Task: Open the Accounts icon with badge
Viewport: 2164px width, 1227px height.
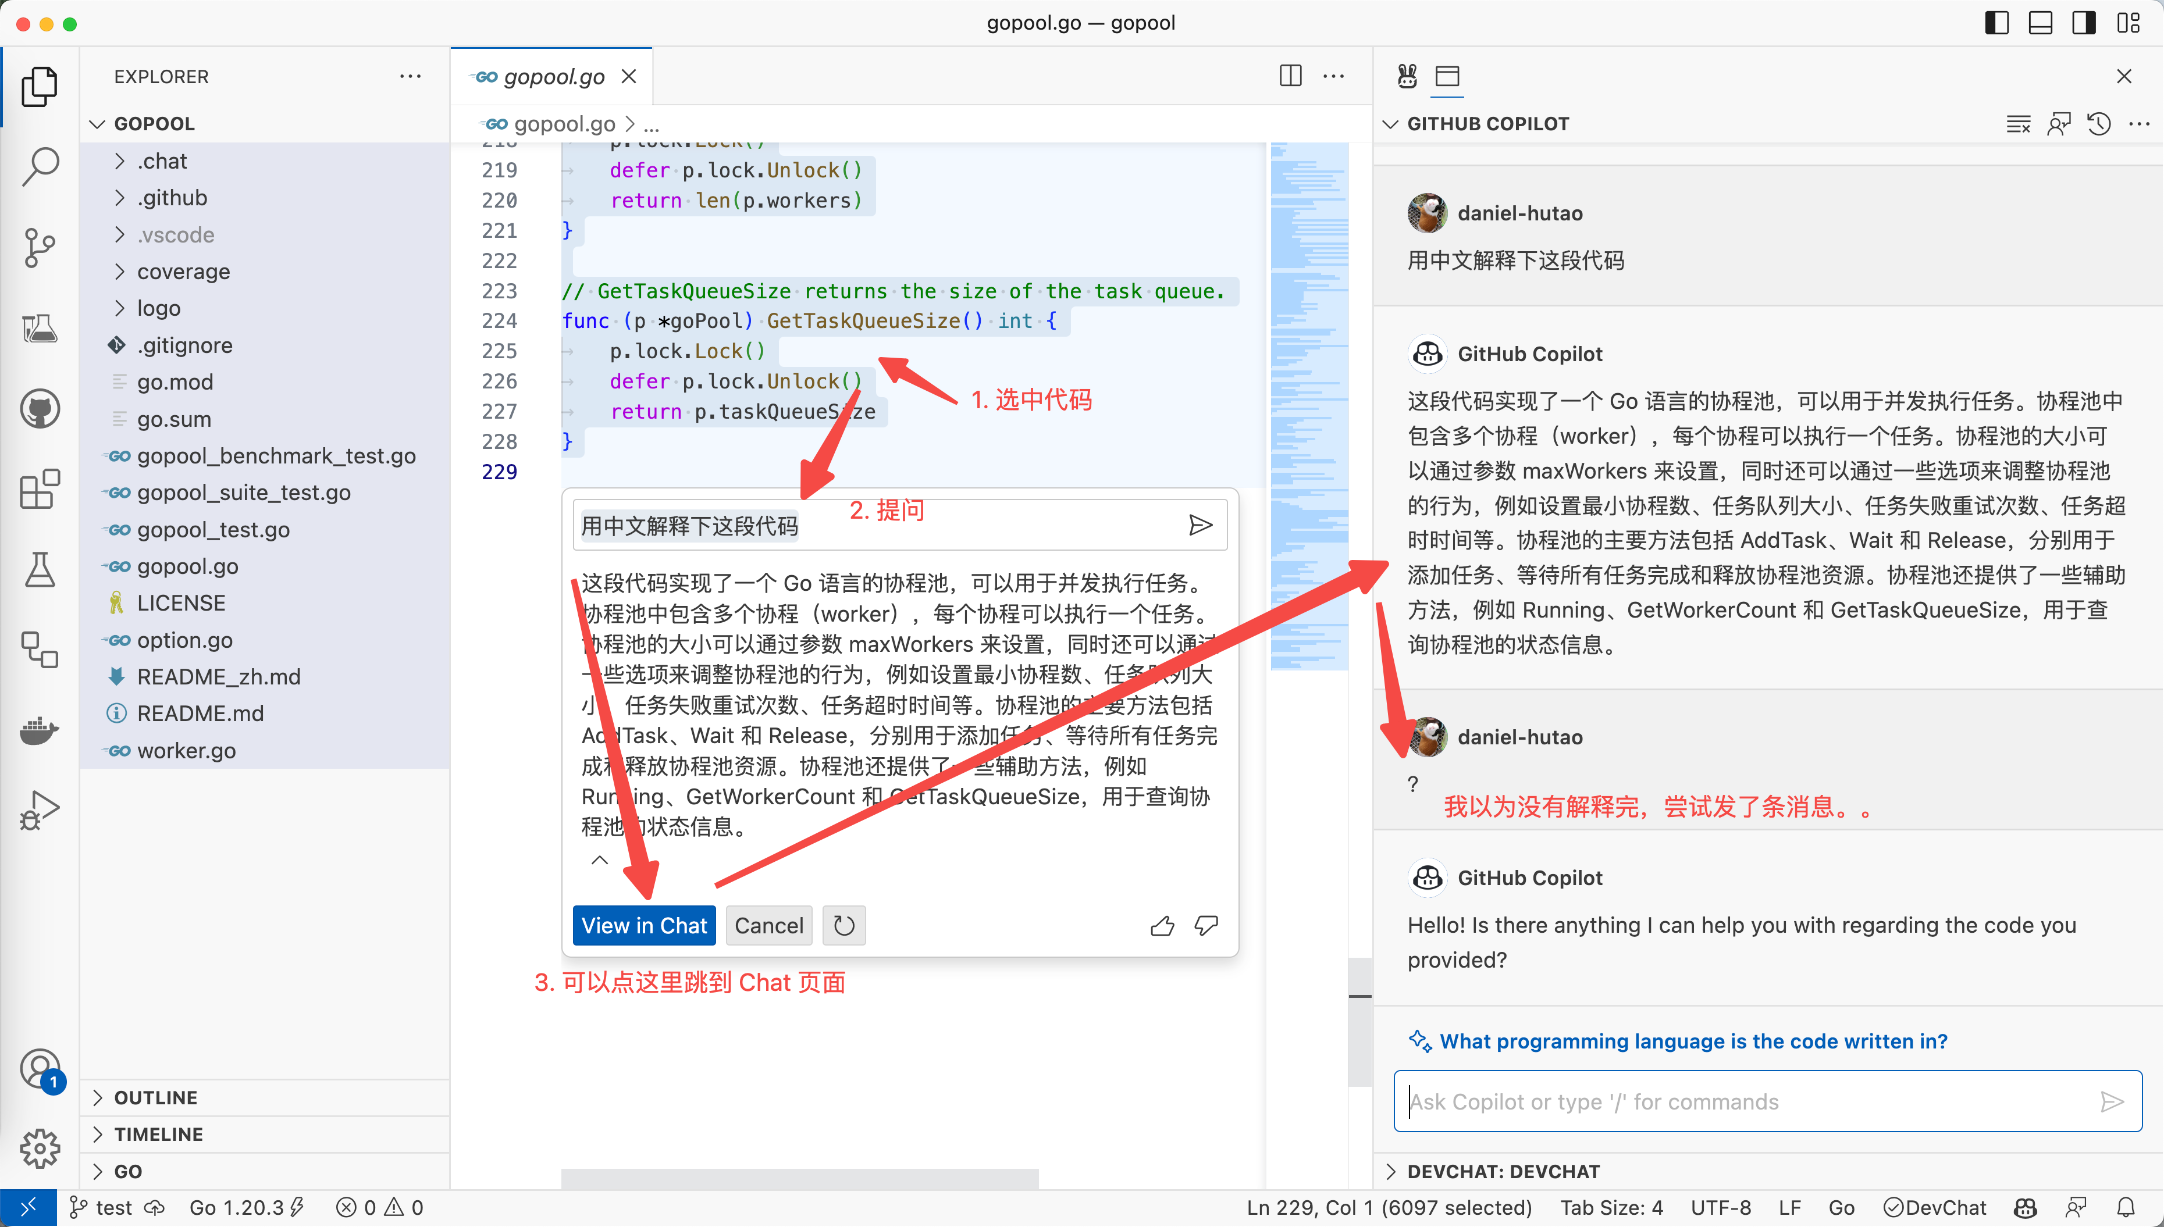Action: pyautogui.click(x=40, y=1070)
